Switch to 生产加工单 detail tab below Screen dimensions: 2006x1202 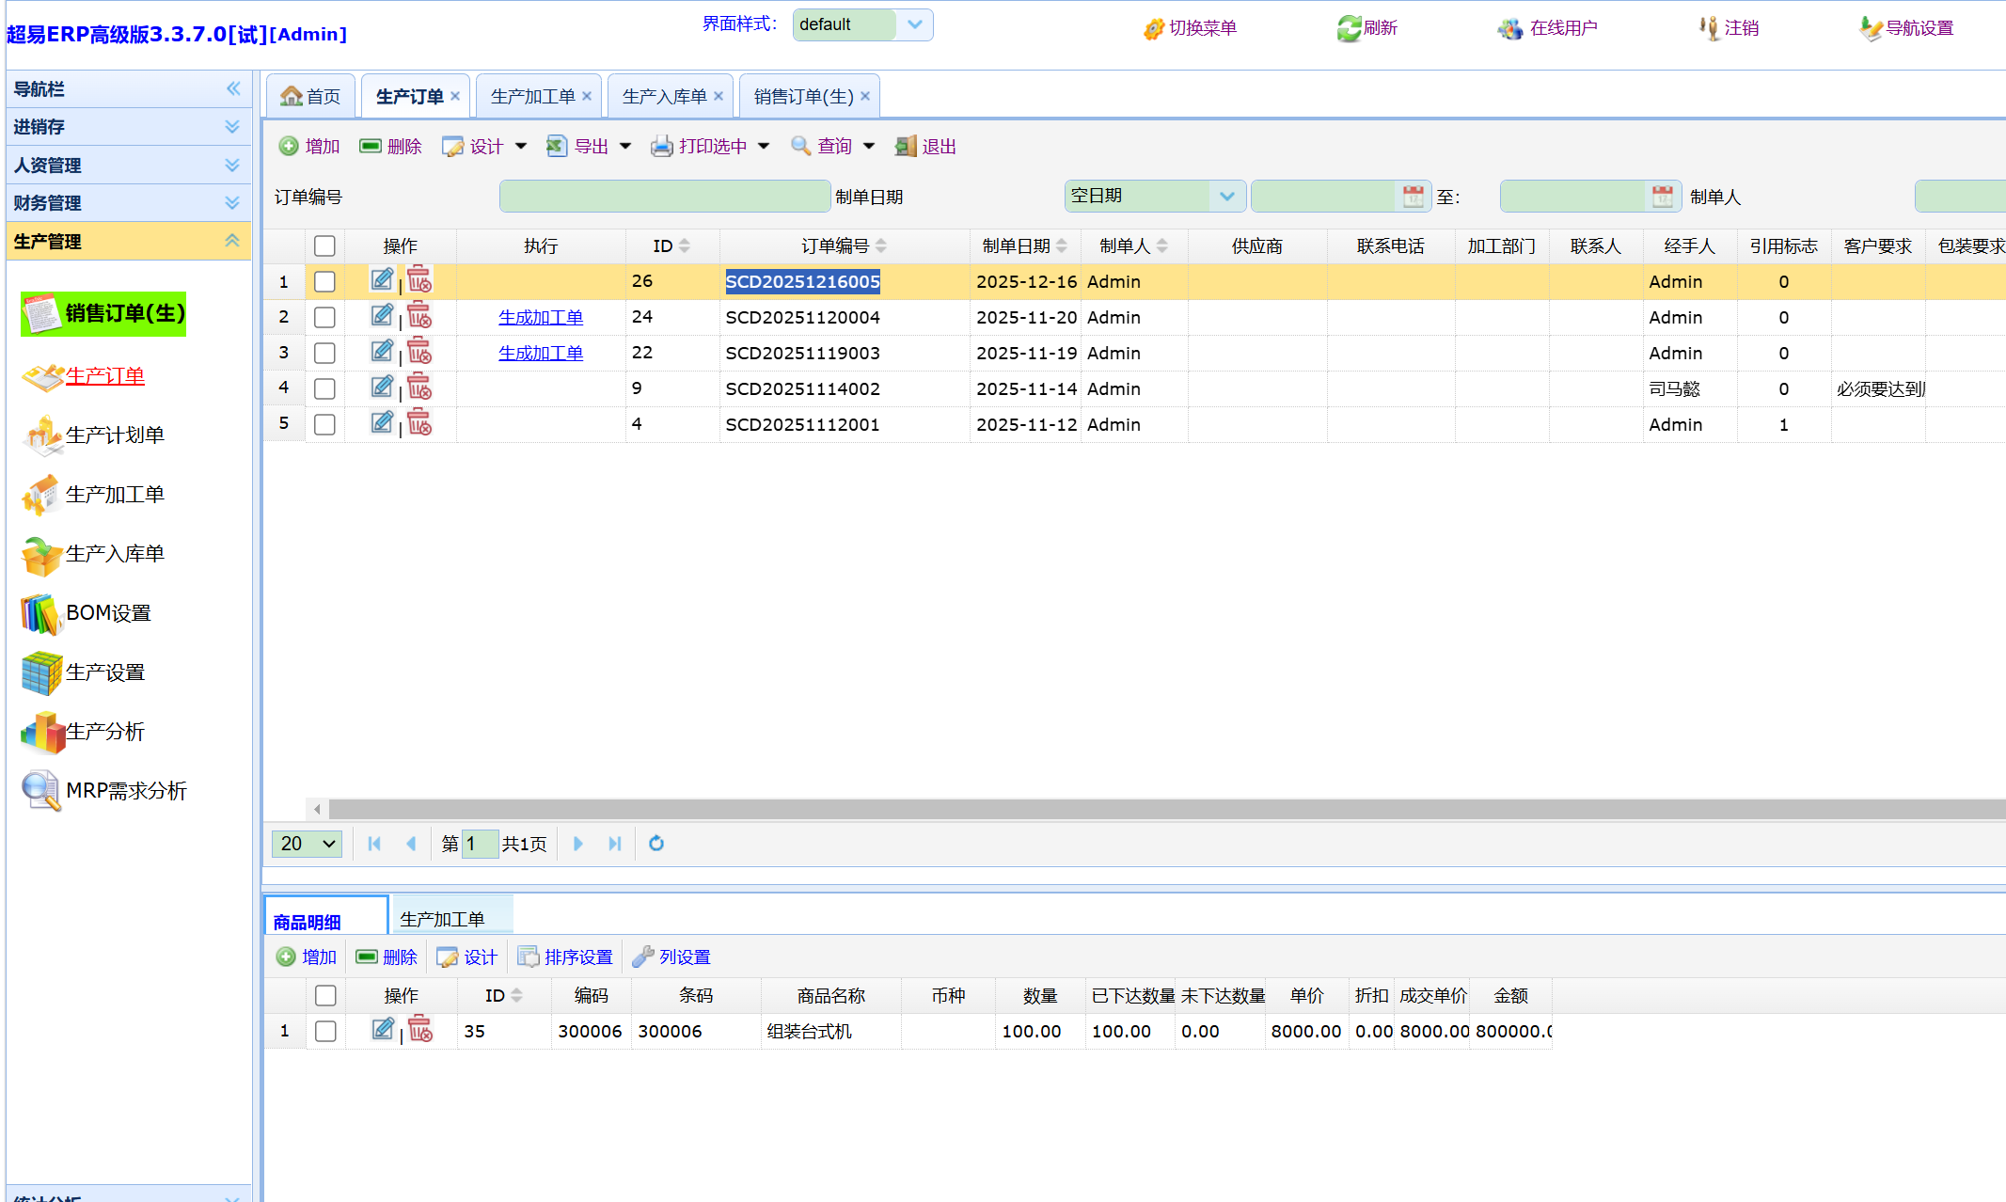(x=442, y=919)
